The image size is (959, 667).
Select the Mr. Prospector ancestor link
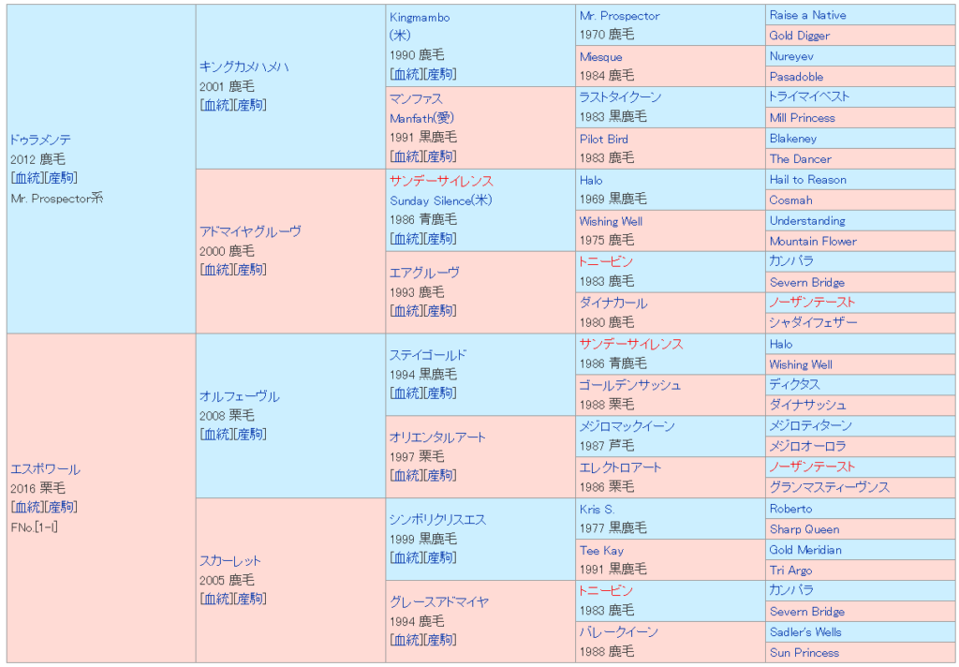[x=619, y=15]
